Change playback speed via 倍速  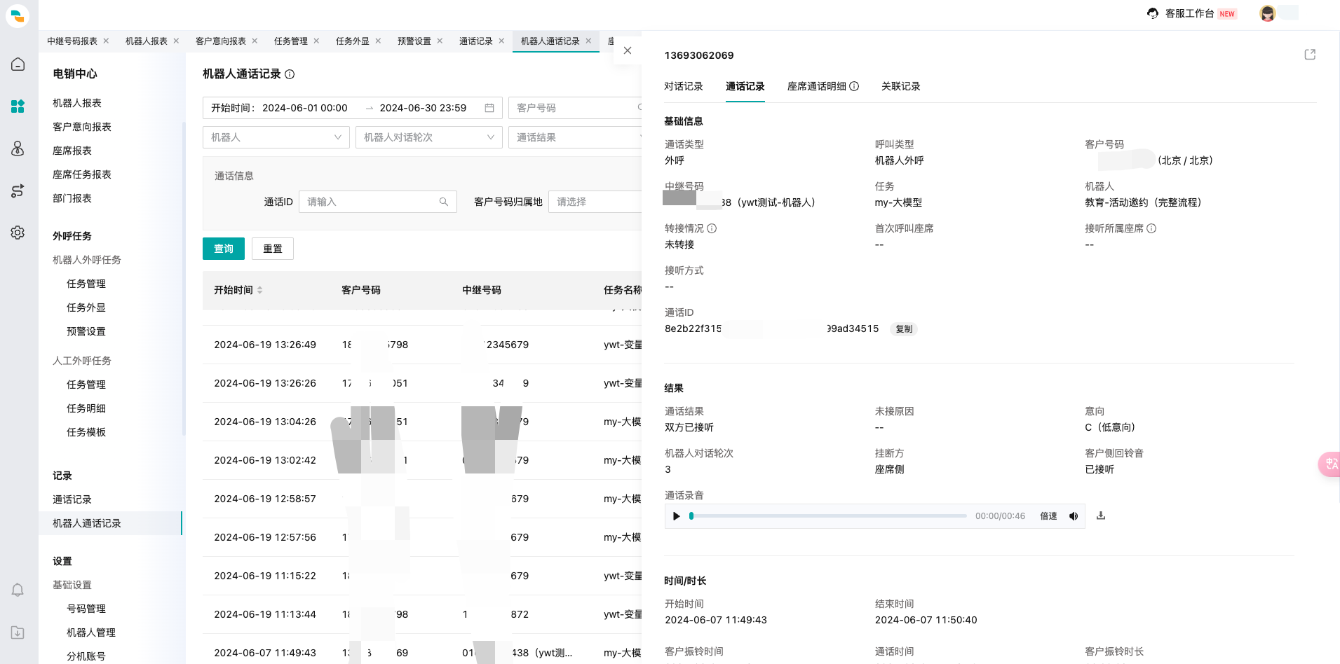(x=1048, y=516)
